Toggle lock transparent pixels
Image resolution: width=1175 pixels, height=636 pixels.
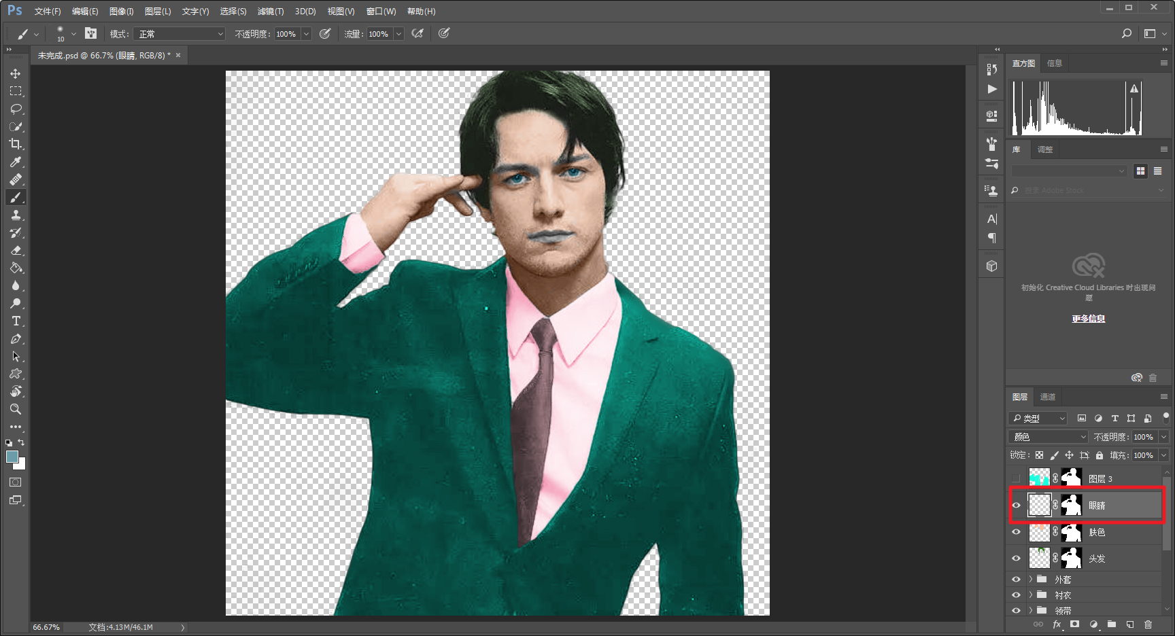[x=1040, y=455]
